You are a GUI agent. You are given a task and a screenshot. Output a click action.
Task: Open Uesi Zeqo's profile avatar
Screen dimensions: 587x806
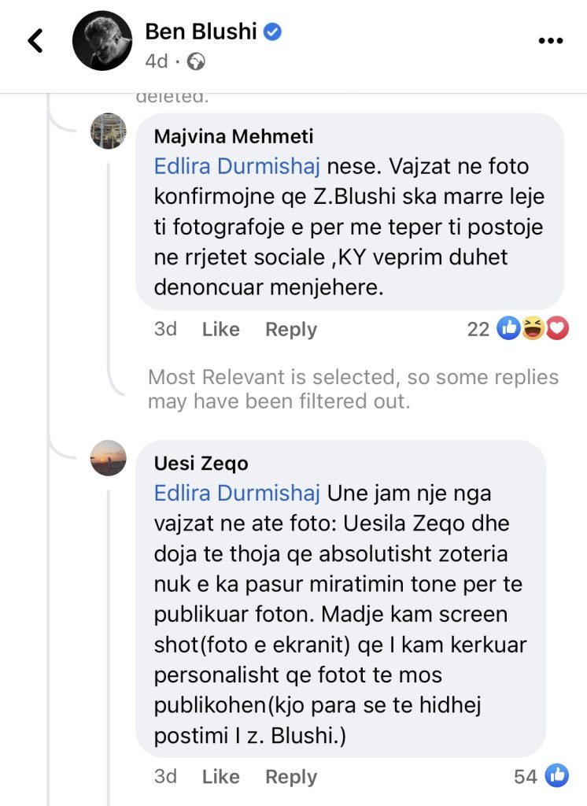pos(109,458)
